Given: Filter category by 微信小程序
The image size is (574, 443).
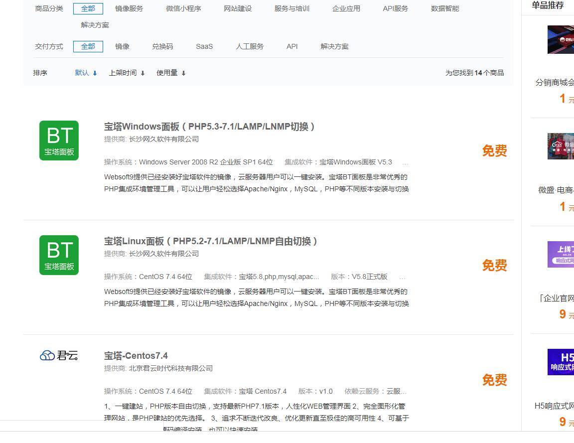Looking at the screenshot, I should pos(183,8).
